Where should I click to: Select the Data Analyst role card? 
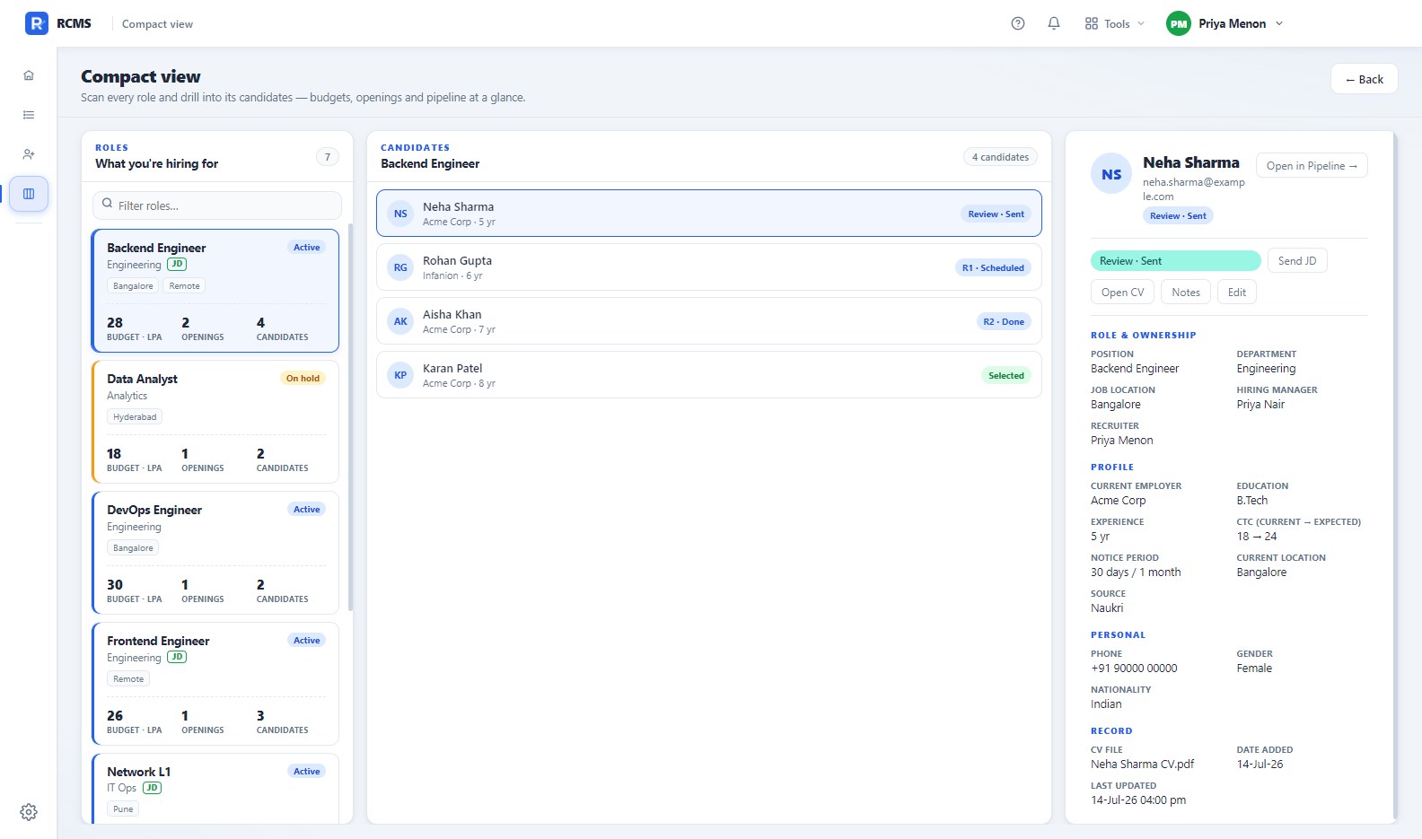click(x=215, y=422)
